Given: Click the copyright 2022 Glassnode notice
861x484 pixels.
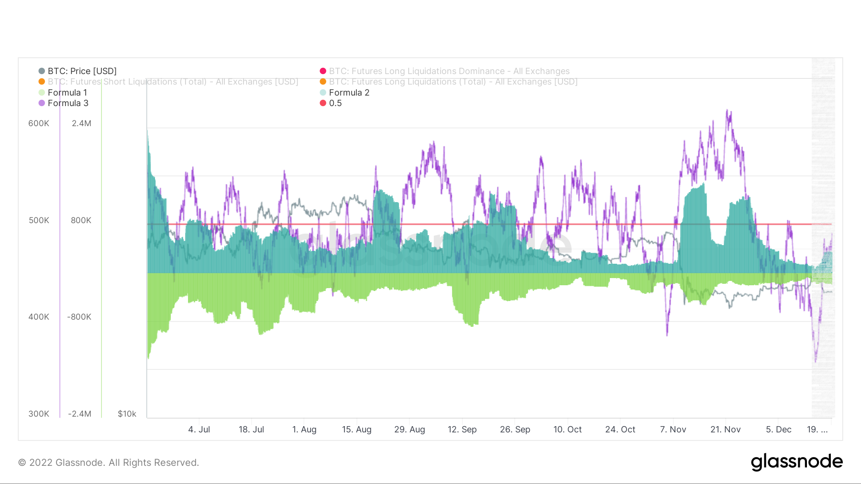Looking at the screenshot, I should click(x=109, y=462).
